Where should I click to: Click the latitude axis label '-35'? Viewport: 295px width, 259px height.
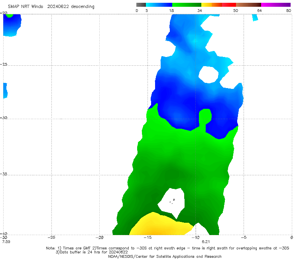pos(4,174)
